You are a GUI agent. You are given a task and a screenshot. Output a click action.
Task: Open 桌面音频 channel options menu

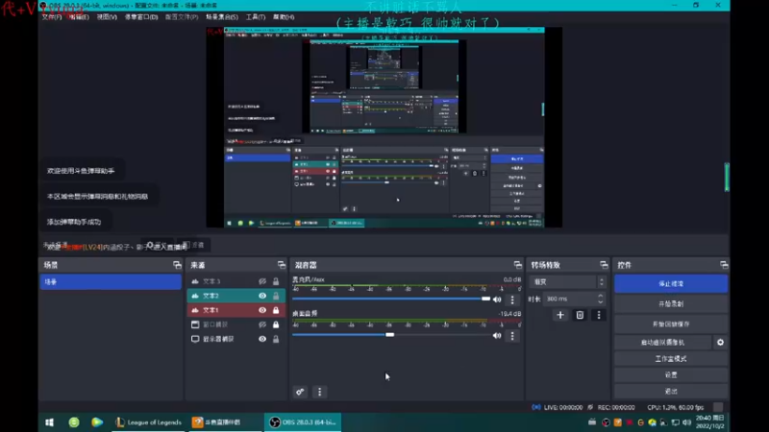point(512,335)
